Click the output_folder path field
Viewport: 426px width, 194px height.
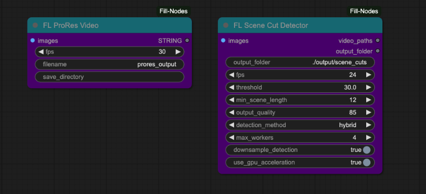click(x=300, y=62)
